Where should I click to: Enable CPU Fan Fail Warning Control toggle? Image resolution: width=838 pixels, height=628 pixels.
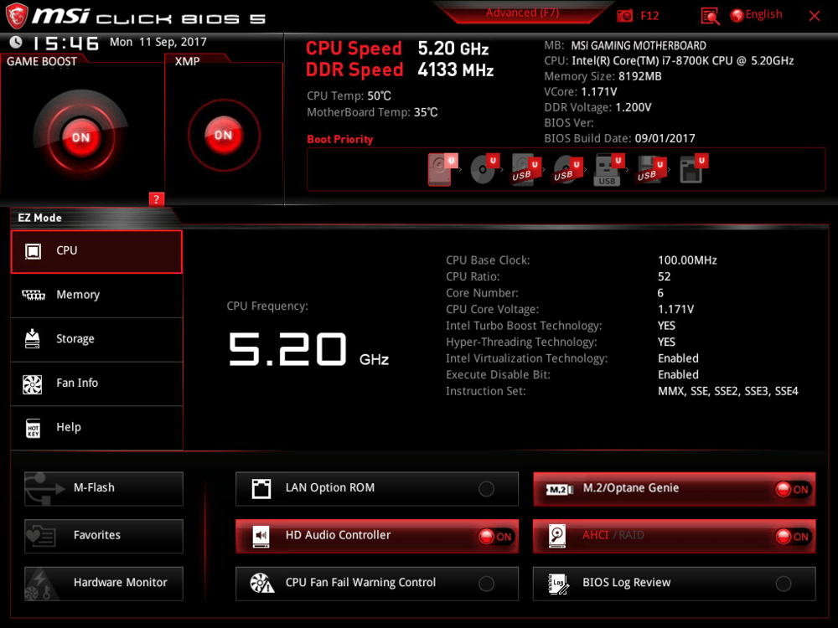point(486,584)
